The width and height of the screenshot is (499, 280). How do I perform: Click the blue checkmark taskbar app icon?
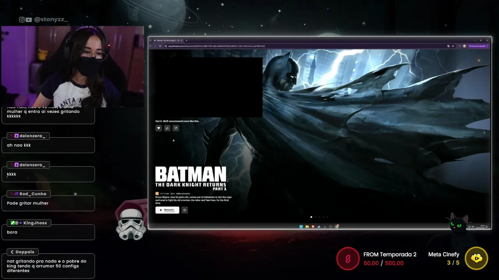point(319,226)
